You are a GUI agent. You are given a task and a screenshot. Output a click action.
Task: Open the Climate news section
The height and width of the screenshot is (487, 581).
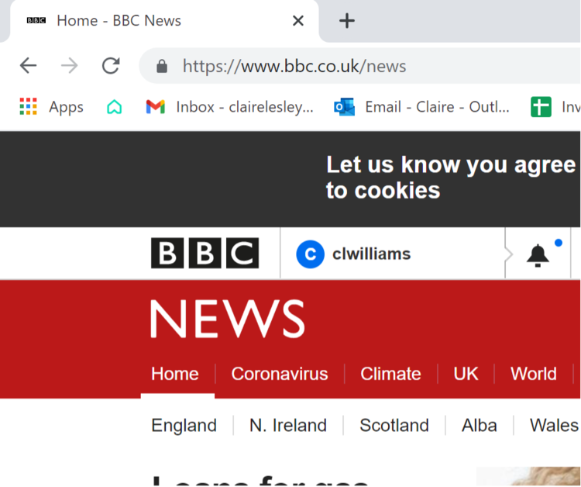[x=390, y=374]
